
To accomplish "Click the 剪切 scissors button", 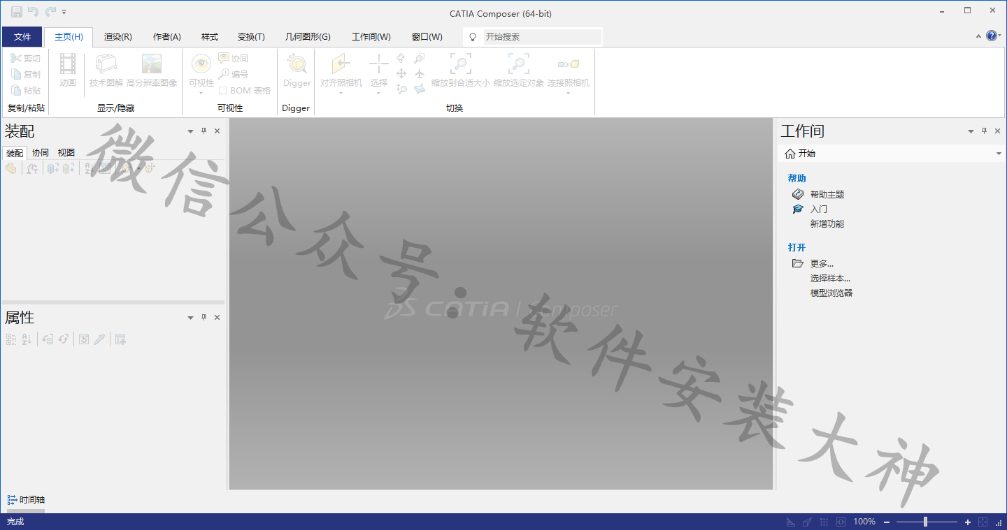I will 26,58.
